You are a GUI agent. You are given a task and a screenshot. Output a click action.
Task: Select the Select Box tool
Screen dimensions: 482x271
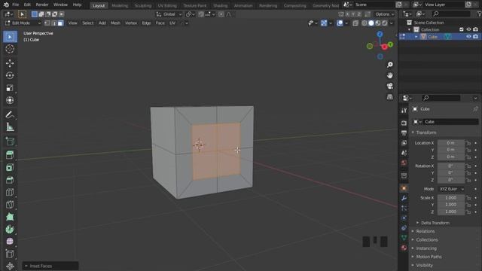pyautogui.click(x=10, y=37)
